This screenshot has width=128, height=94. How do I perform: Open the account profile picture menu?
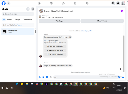[123, 3]
